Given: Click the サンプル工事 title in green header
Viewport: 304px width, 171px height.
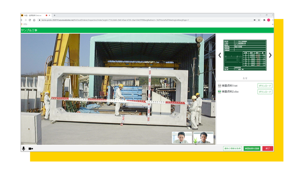Looking at the screenshot, I should [29, 30].
